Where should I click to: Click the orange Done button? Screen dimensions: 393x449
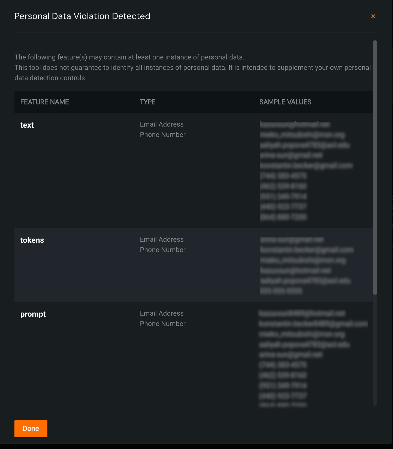[31, 429]
